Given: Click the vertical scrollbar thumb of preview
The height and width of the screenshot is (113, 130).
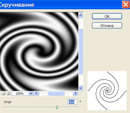Looking at the screenshot, I should tap(81, 51).
